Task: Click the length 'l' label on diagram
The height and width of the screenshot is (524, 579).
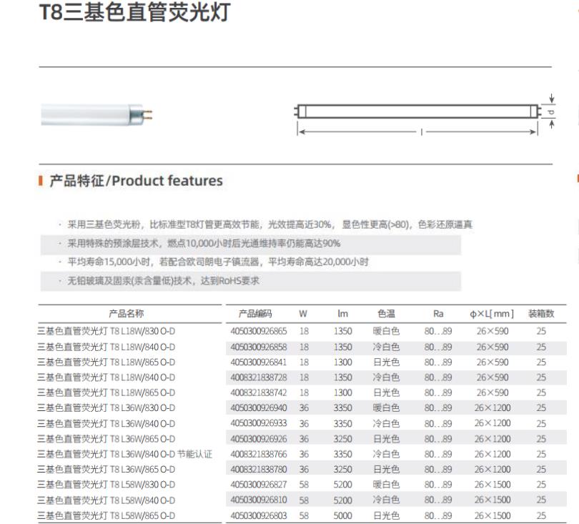Action: 422,132
